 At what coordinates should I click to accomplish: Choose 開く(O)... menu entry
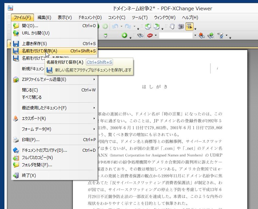pos(54,26)
